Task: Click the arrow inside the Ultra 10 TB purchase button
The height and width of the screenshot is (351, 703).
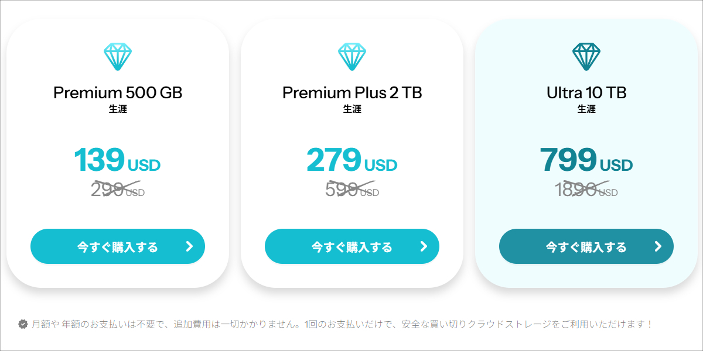Action: 657,246
